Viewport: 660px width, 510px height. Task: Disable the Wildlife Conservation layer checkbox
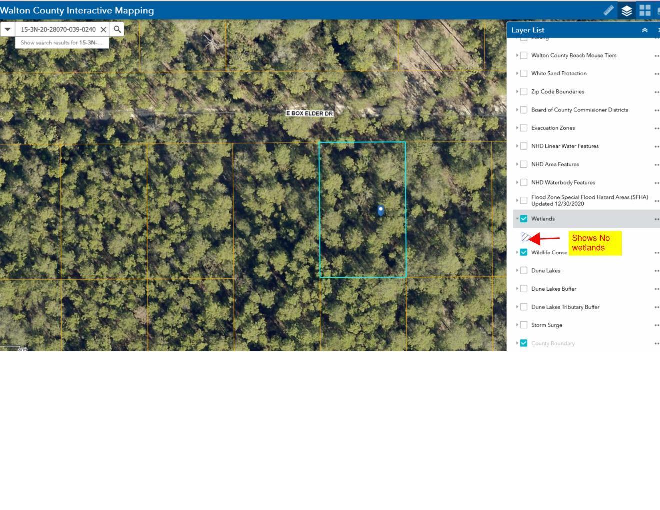click(x=523, y=252)
